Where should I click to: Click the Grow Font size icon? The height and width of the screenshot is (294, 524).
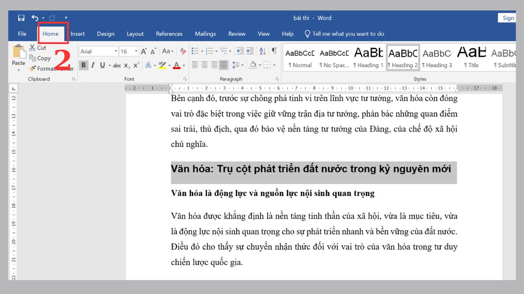pos(144,51)
